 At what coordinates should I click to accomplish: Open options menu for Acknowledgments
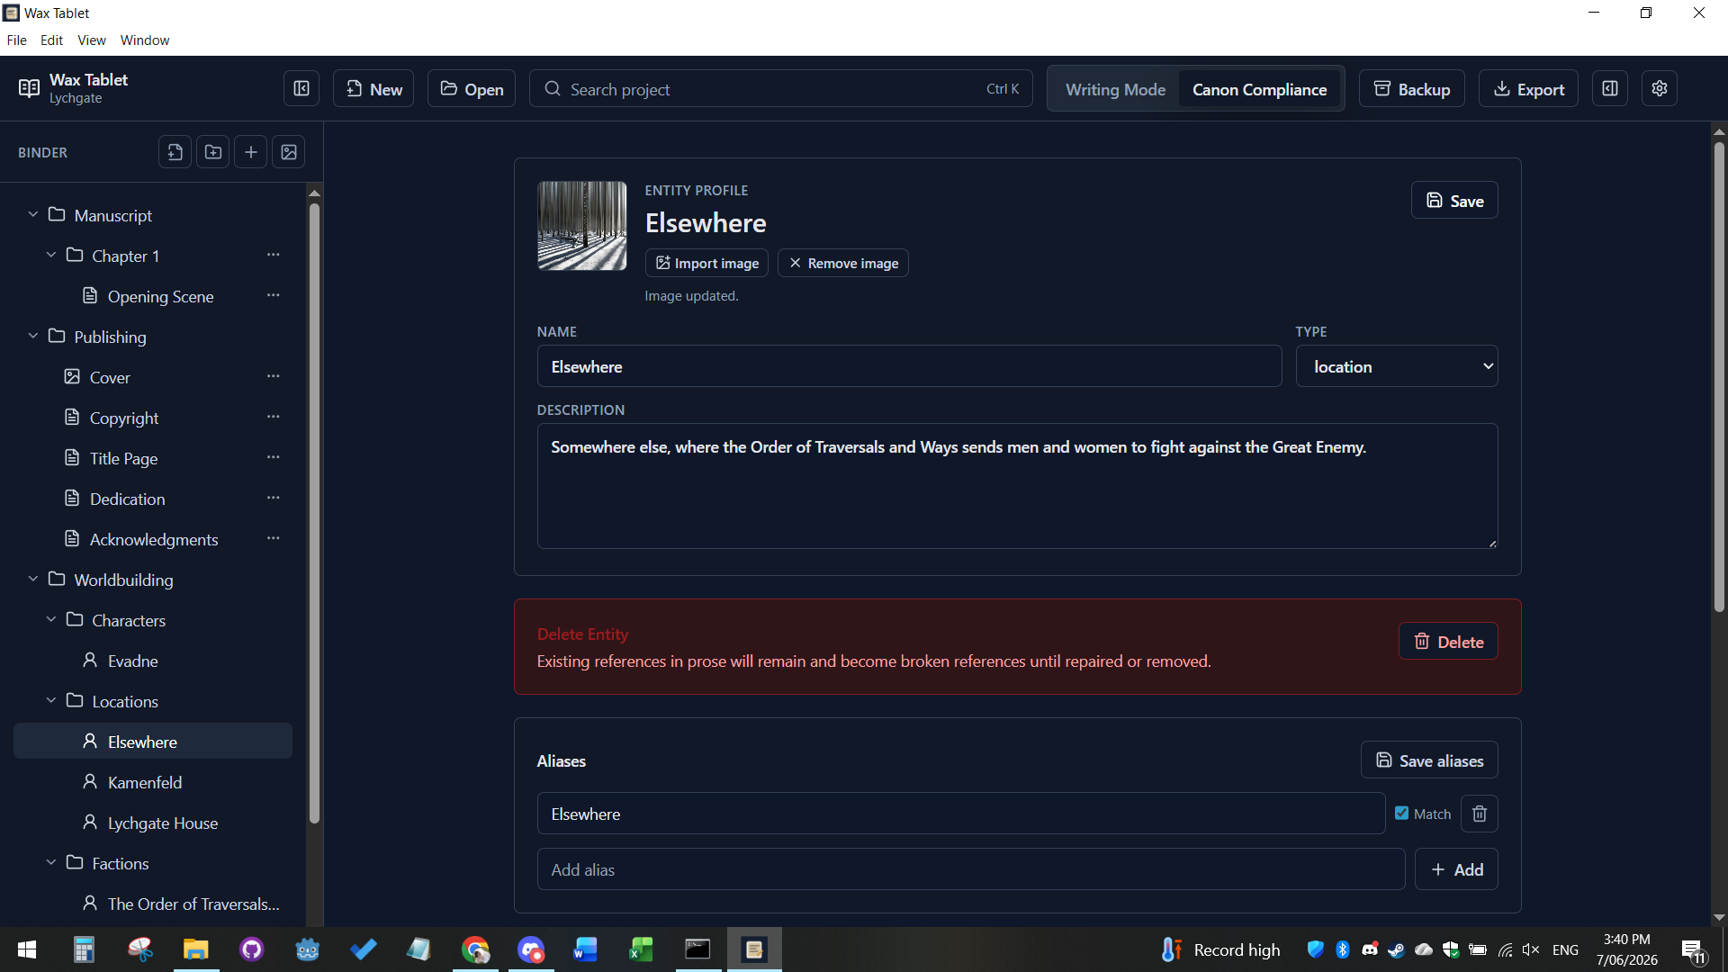click(x=274, y=539)
